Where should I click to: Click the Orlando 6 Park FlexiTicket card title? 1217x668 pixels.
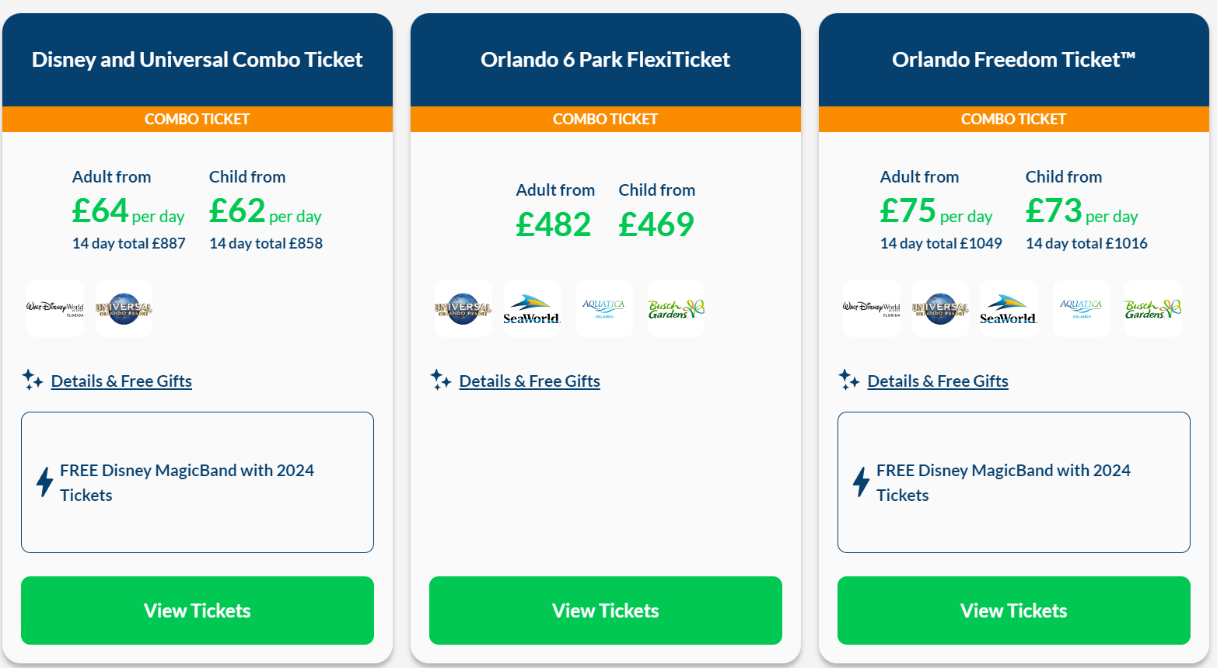(x=605, y=60)
